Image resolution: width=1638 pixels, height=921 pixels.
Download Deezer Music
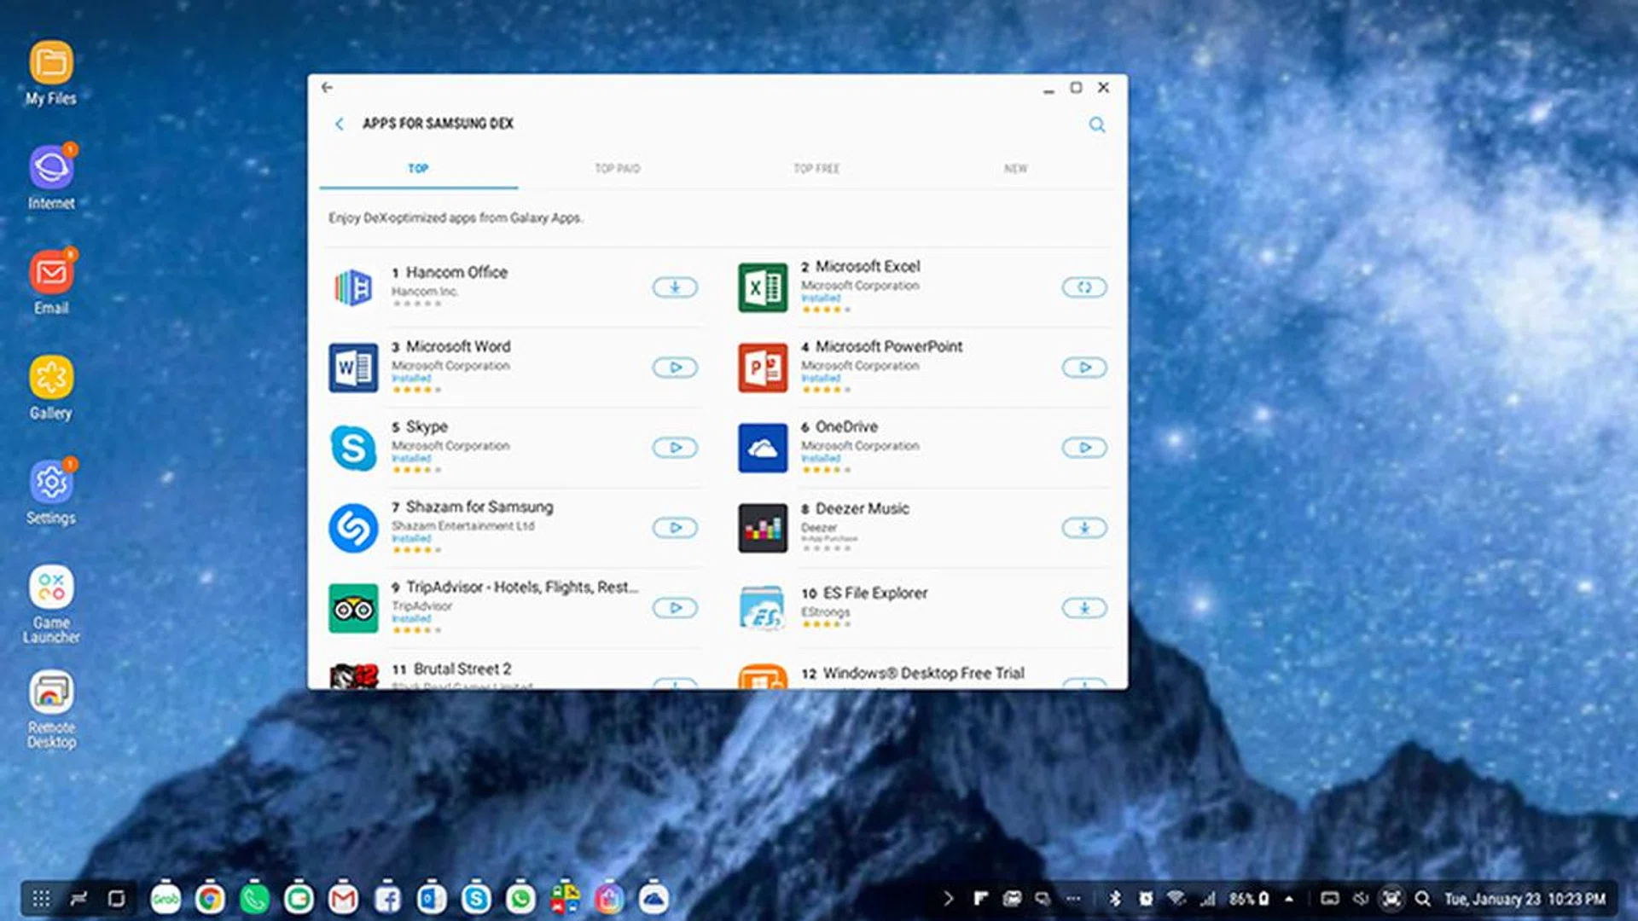pos(1083,528)
